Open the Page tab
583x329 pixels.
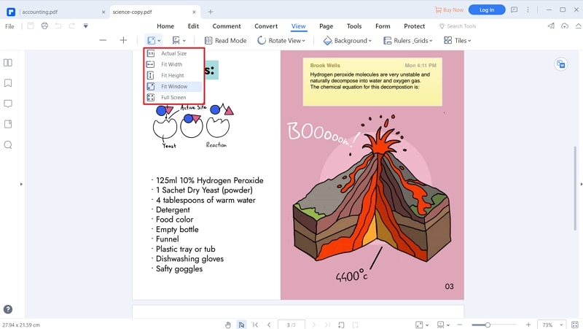326,26
